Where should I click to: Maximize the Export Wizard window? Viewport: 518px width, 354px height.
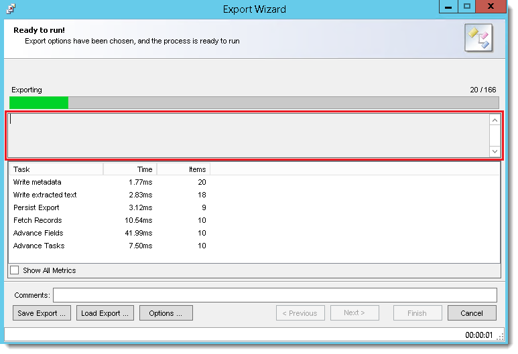[467, 7]
